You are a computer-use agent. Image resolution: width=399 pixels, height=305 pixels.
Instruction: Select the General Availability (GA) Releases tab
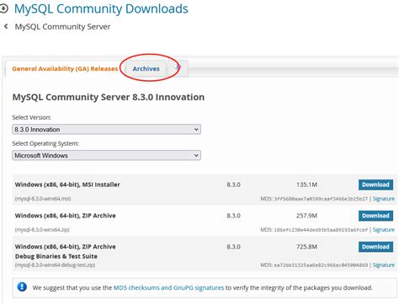65,68
